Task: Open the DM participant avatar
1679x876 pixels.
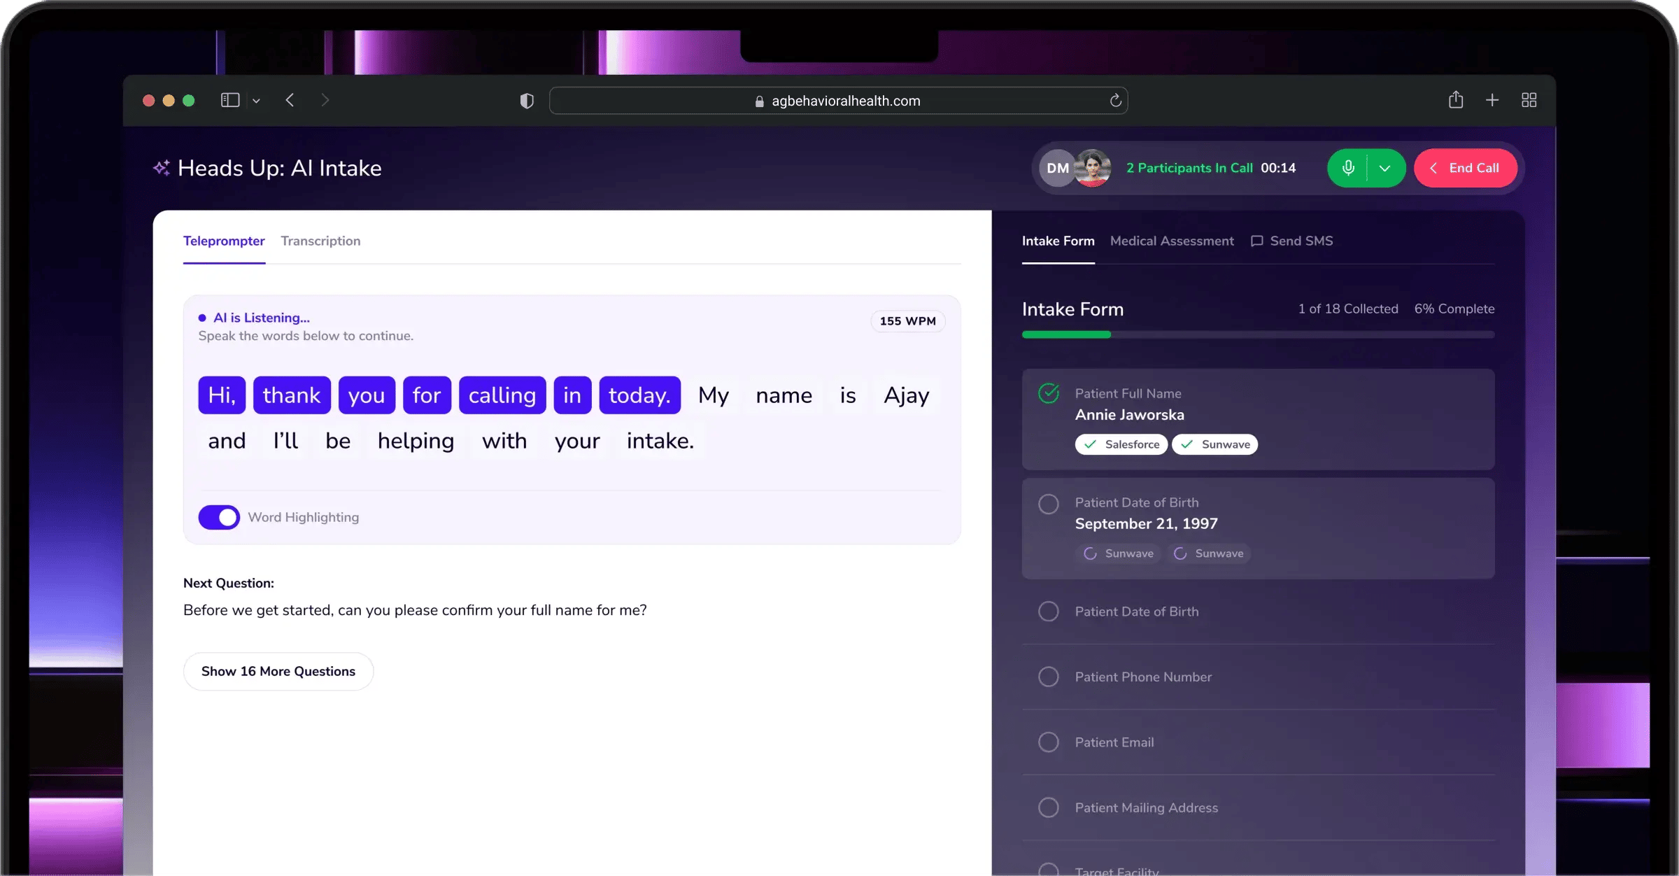Action: pos(1057,168)
